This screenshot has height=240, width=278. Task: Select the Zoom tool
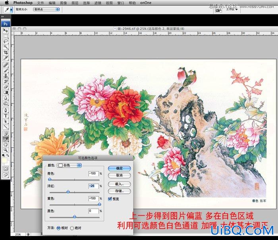(6, 150)
